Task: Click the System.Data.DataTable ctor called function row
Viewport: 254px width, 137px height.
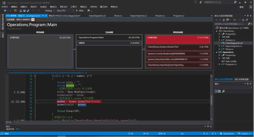Action: (178, 59)
